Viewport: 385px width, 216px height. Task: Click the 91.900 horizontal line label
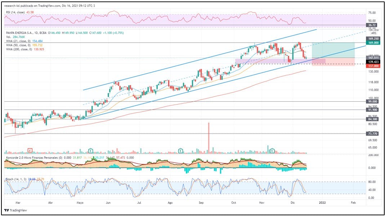[373, 110]
